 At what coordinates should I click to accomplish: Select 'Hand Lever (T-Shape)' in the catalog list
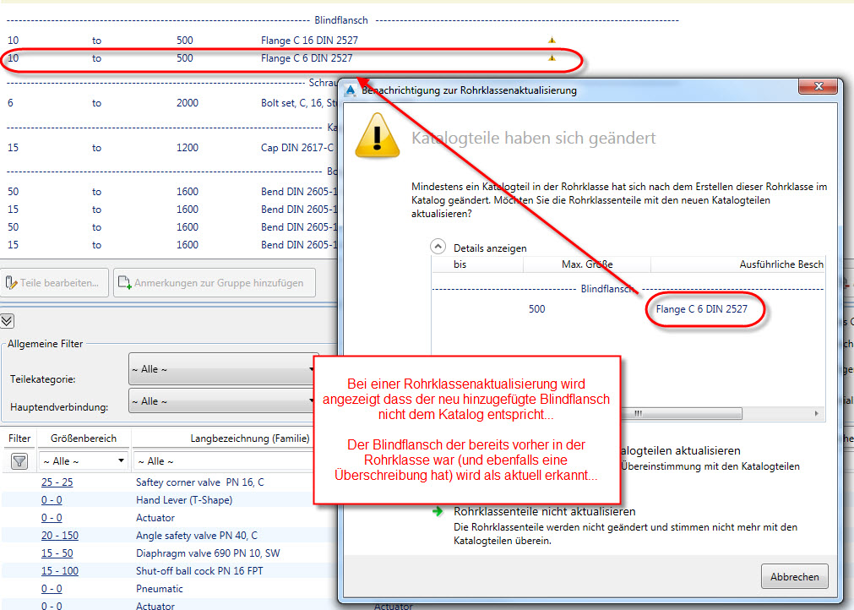click(184, 500)
